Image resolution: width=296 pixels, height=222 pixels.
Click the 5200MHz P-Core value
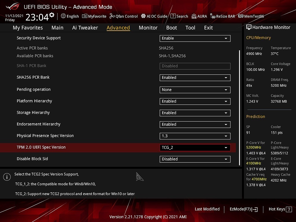(254, 147)
